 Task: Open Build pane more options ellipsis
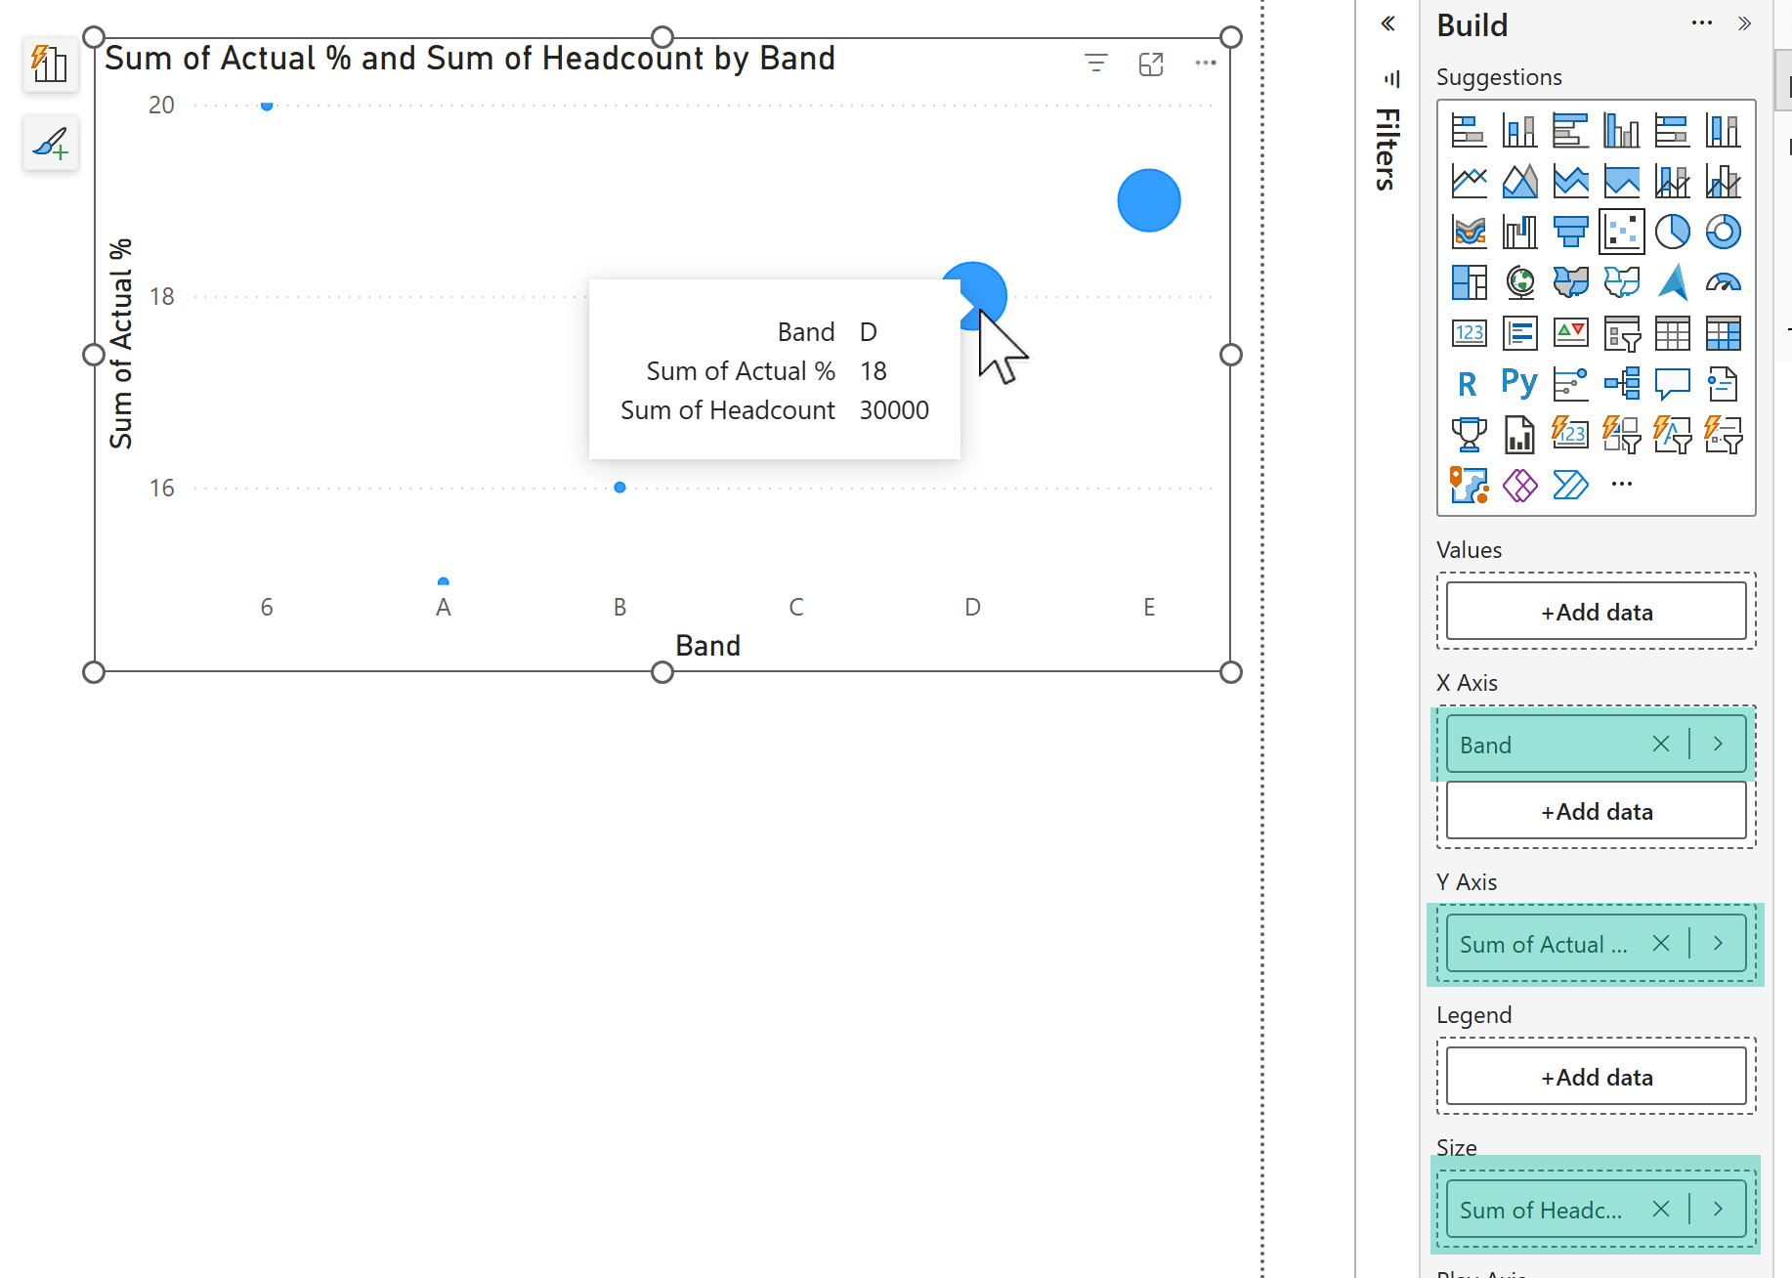coord(1702,23)
